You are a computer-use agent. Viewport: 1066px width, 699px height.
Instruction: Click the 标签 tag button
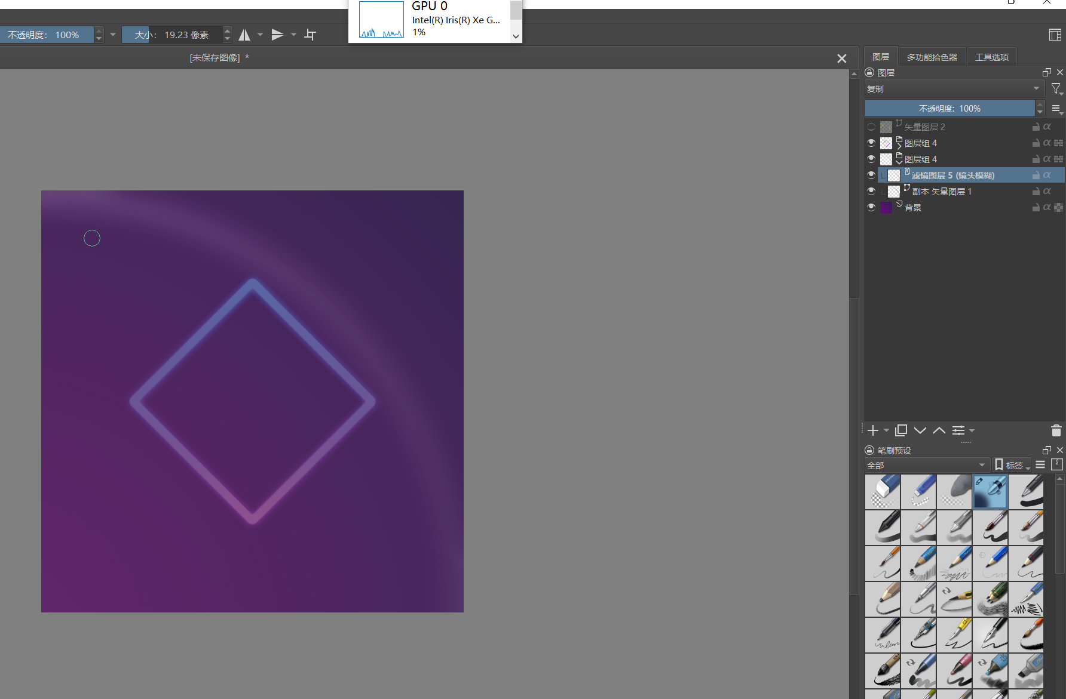point(1012,465)
